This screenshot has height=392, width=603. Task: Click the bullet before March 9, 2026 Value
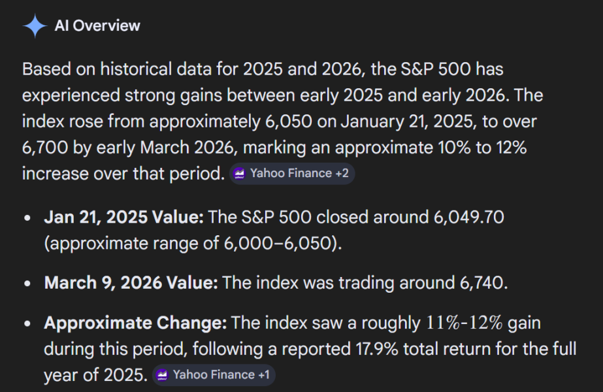click(x=27, y=284)
